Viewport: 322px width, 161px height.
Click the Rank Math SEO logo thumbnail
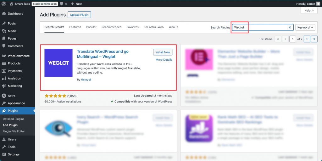(x=199, y=128)
